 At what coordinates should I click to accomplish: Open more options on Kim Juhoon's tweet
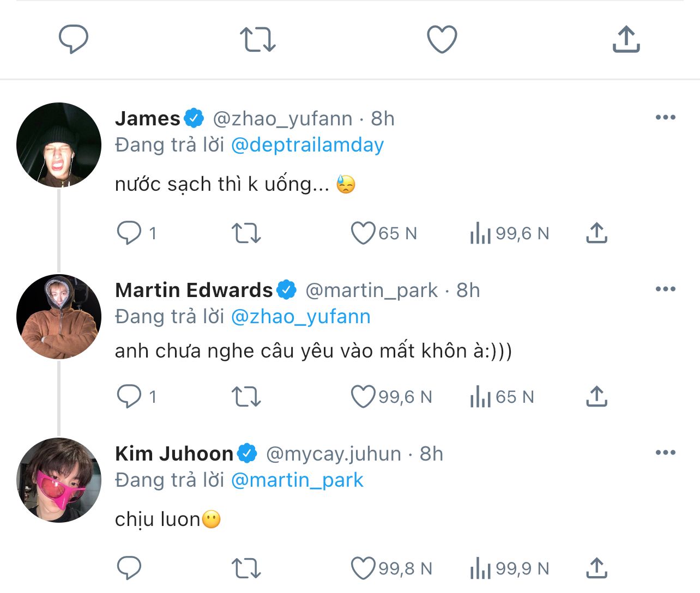(665, 453)
